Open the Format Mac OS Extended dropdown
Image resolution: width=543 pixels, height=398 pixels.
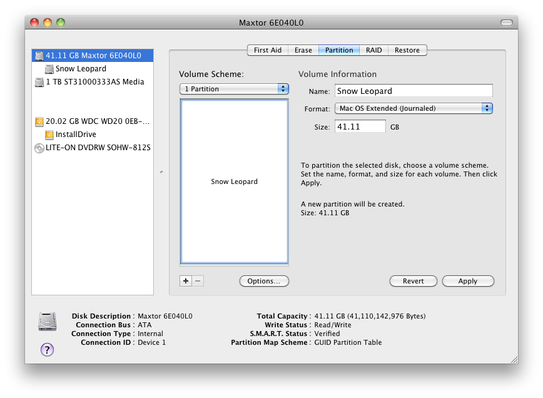tap(414, 108)
